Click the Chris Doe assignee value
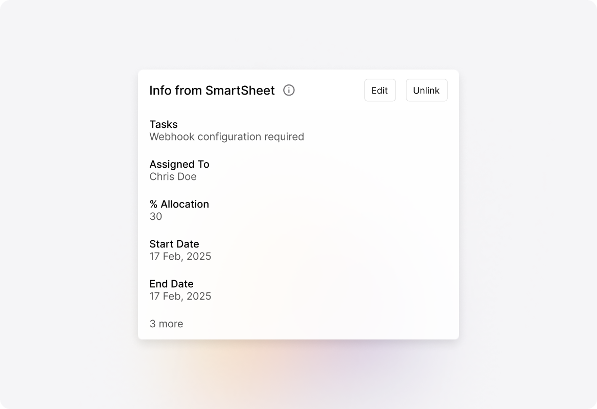 point(173,176)
